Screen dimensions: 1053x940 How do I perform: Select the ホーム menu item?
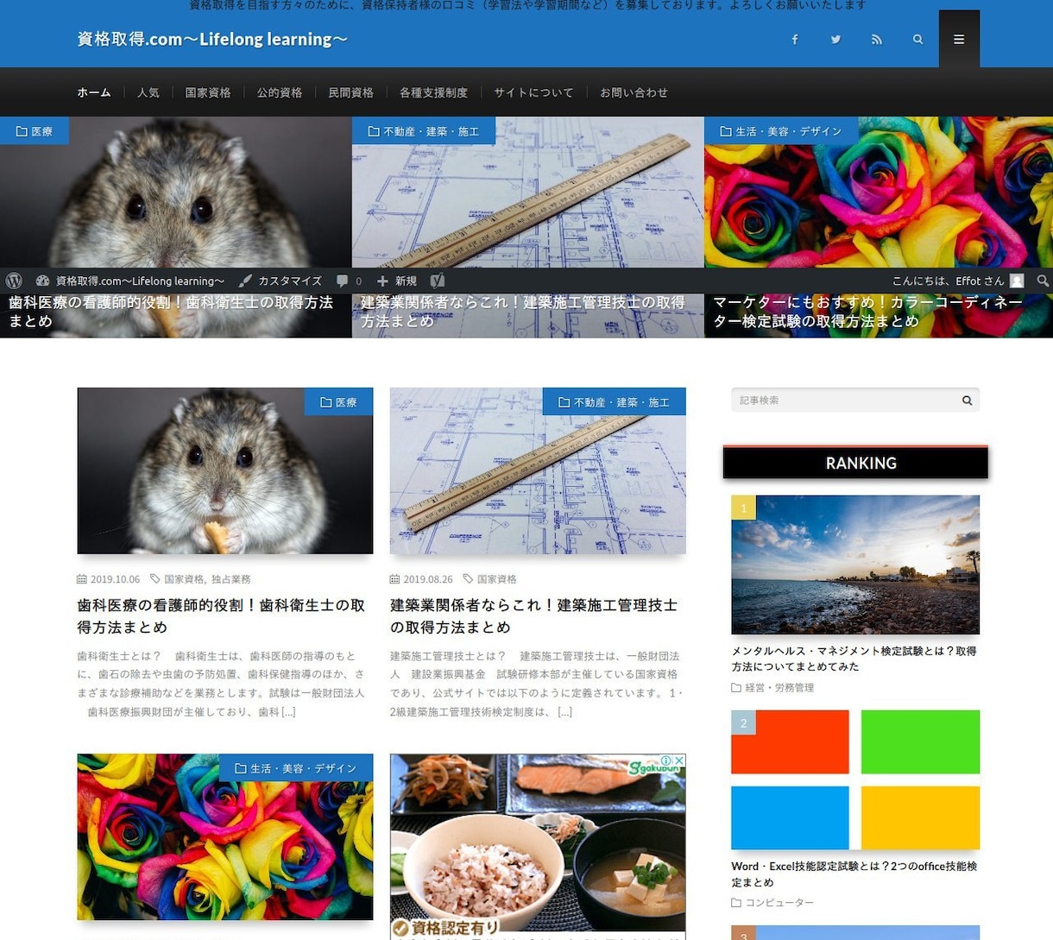(x=94, y=92)
